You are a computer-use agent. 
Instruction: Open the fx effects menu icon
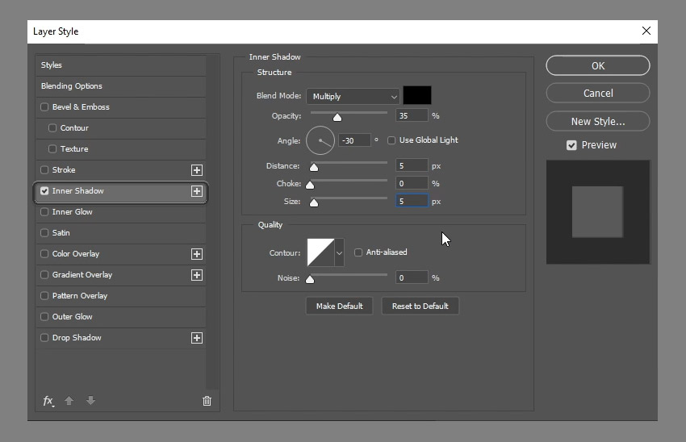tap(48, 401)
